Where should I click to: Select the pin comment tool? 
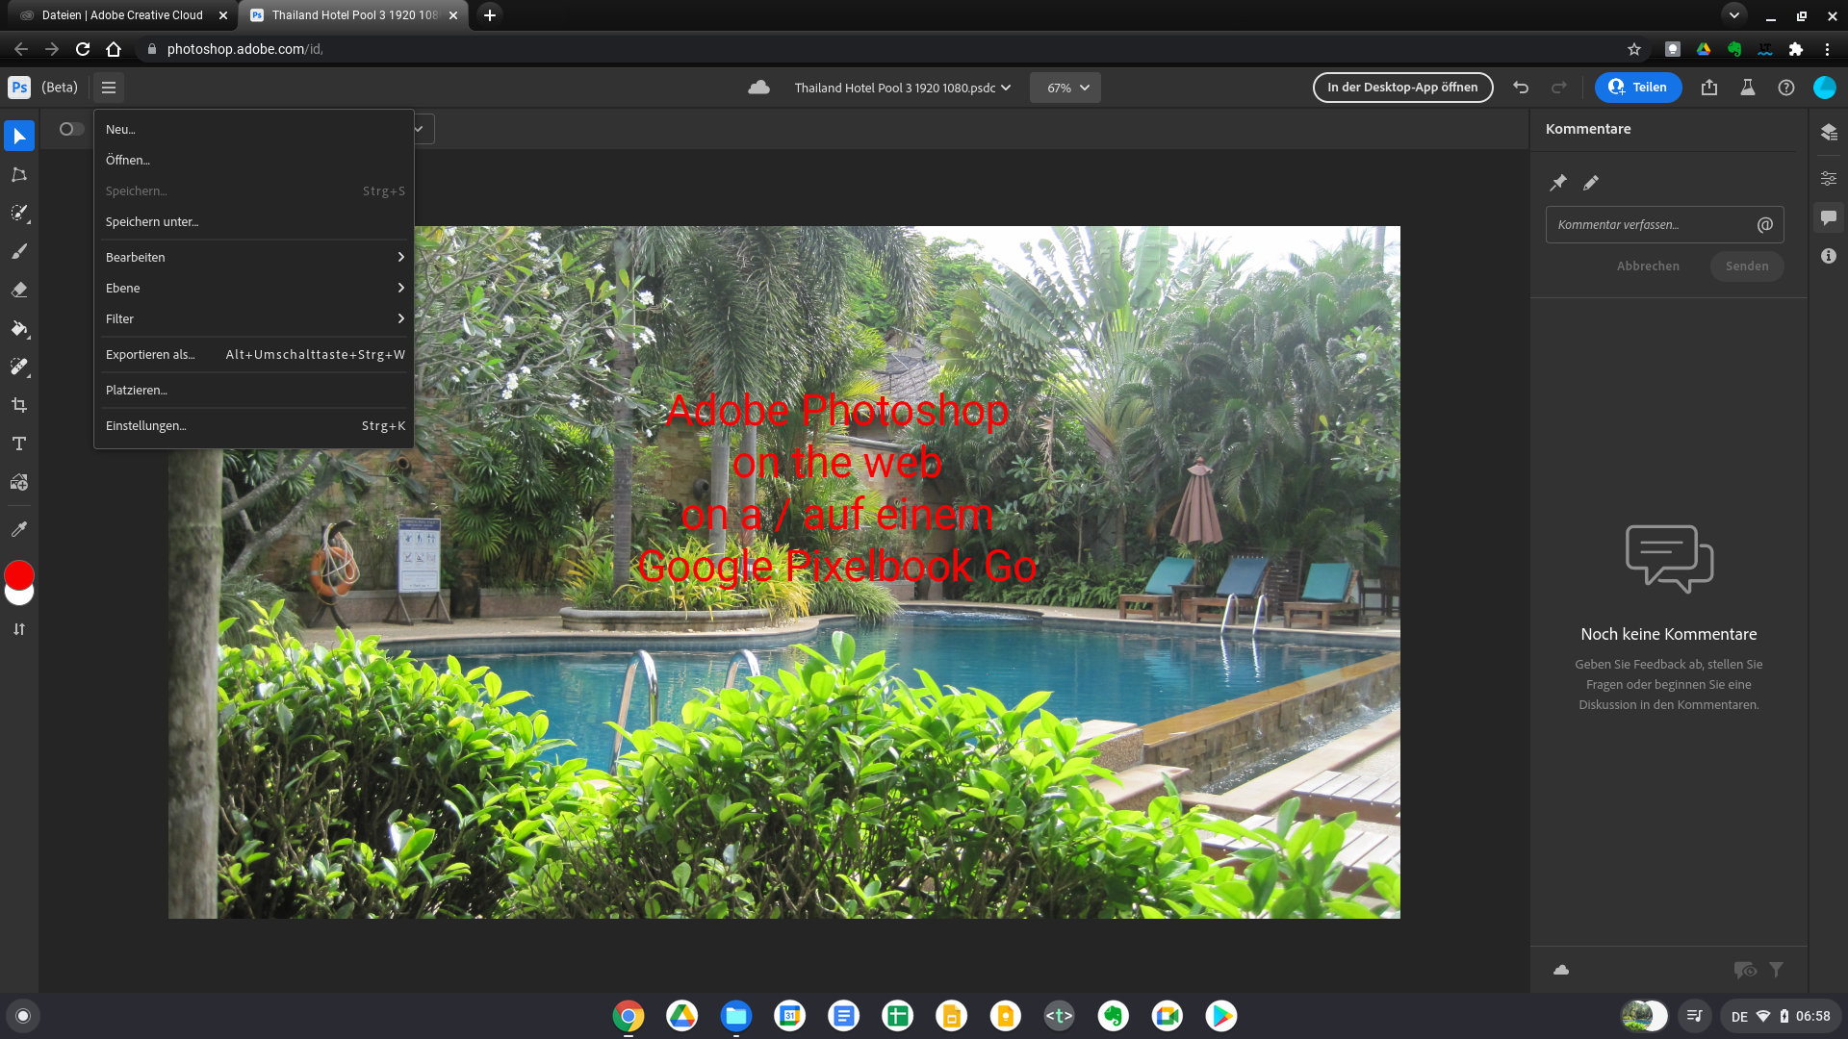tap(1558, 182)
